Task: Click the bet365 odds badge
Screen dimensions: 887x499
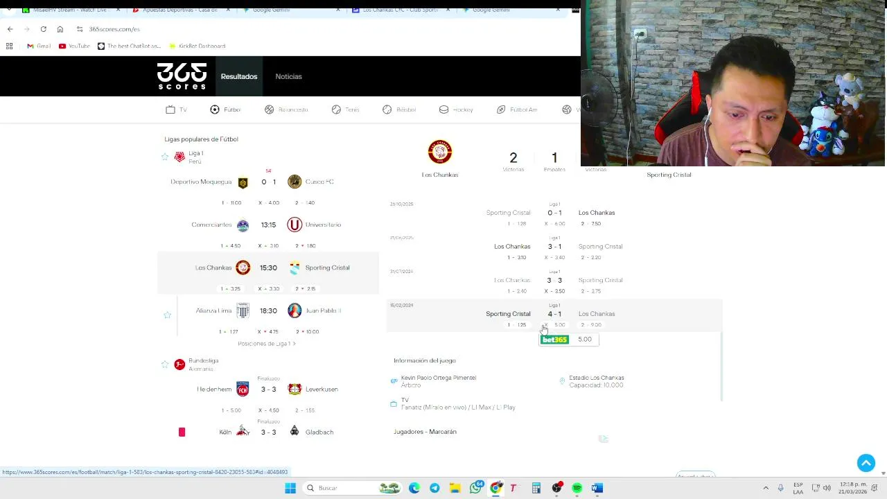Action: click(x=554, y=340)
